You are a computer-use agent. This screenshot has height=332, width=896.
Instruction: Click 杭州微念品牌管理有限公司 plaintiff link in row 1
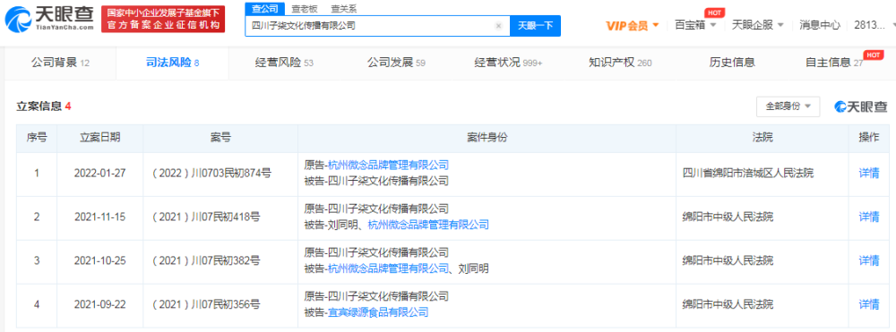pos(388,166)
